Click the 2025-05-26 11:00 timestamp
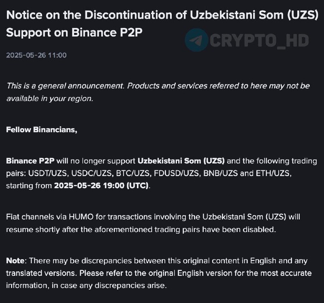 click(36, 55)
